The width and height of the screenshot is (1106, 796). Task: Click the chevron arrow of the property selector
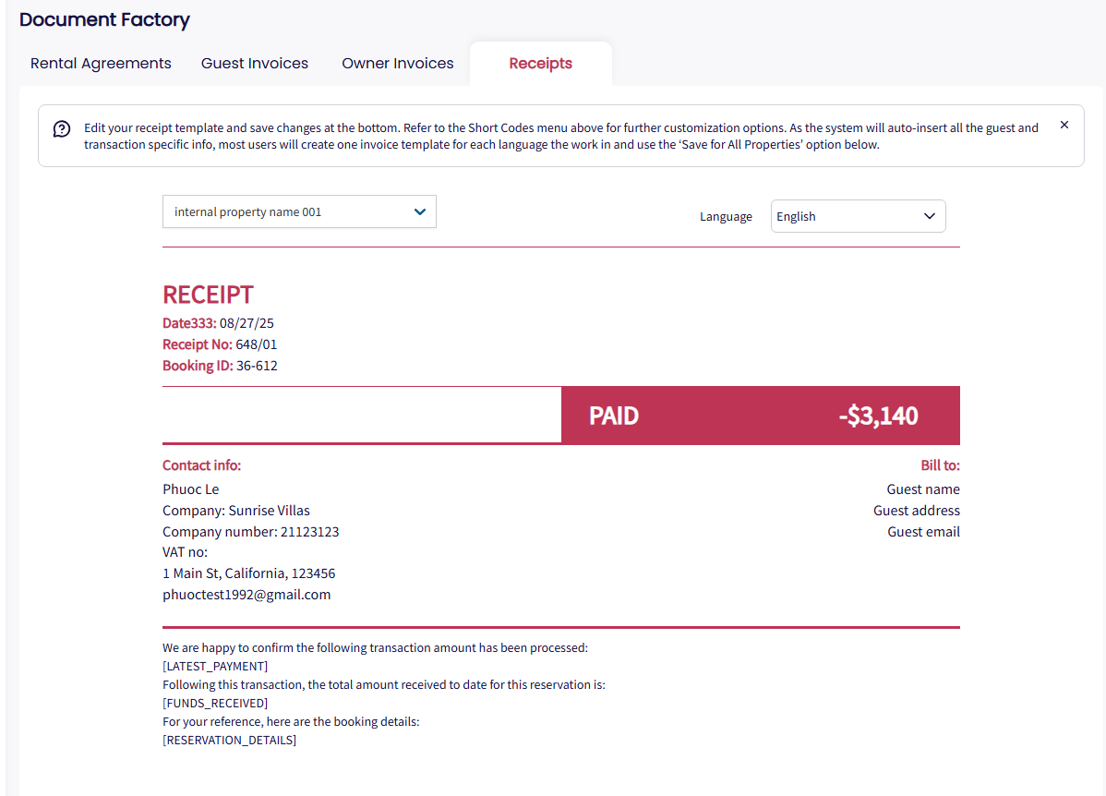click(x=420, y=211)
